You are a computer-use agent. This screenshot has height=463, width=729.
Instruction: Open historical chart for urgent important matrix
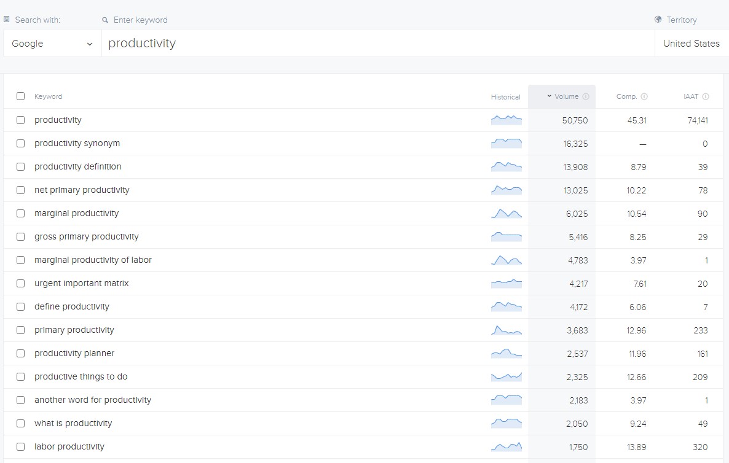tap(506, 283)
